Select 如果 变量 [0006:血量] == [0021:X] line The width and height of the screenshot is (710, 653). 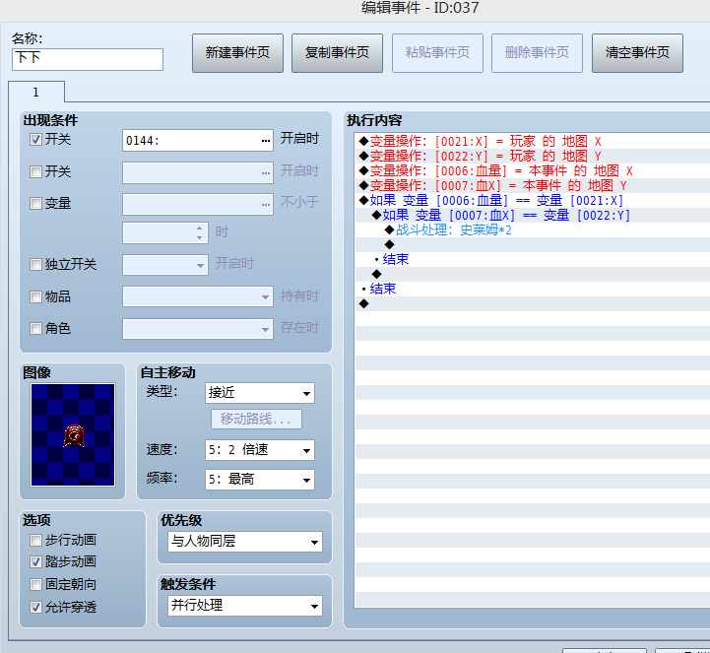pyautogui.click(x=532, y=200)
